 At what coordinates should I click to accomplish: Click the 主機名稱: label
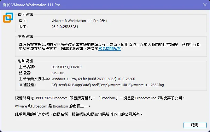coord(27,67)
